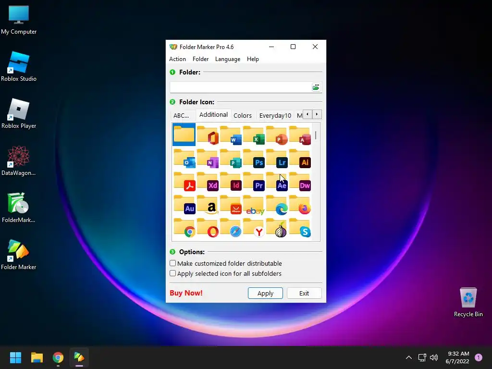Select the plain yellow folder icon

184,135
